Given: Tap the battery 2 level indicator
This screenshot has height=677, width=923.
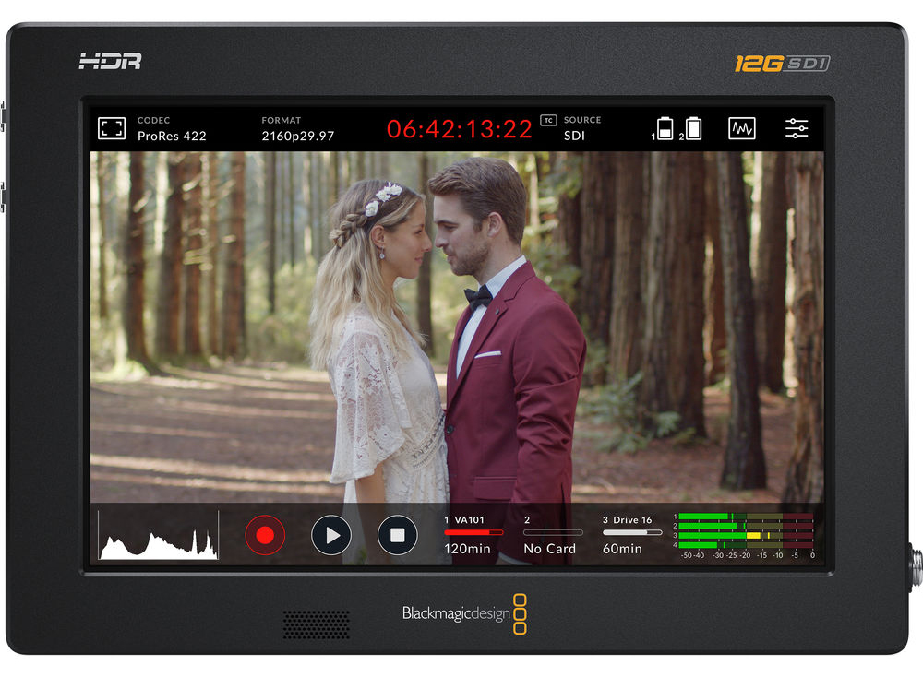Looking at the screenshot, I should pyautogui.click(x=693, y=128).
